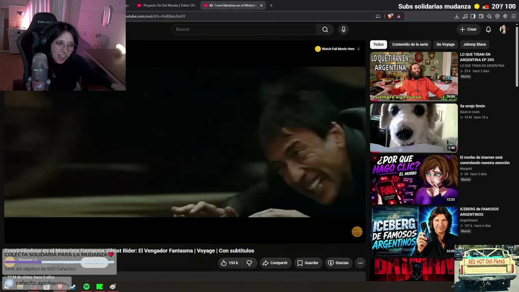Filter by Contenido de la serie chip
The height and width of the screenshot is (292, 519).
tap(410, 44)
